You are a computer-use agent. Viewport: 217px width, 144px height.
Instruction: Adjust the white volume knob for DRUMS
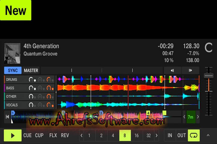click(31, 79)
